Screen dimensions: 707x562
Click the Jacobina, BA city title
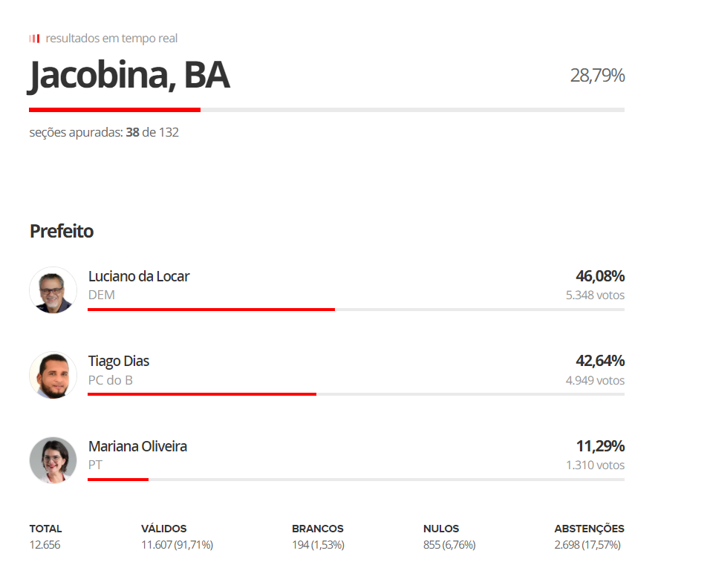129,76
